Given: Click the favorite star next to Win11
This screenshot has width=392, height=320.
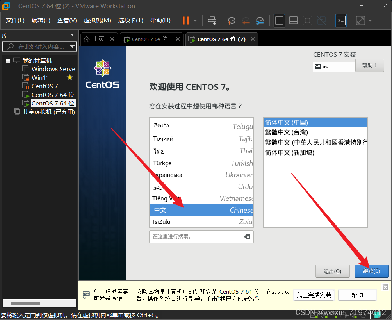Looking at the screenshot, I should [x=70, y=78].
